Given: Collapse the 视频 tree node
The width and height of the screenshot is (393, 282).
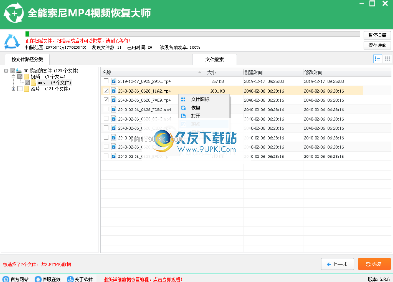Looking at the screenshot, I should 13,77.
